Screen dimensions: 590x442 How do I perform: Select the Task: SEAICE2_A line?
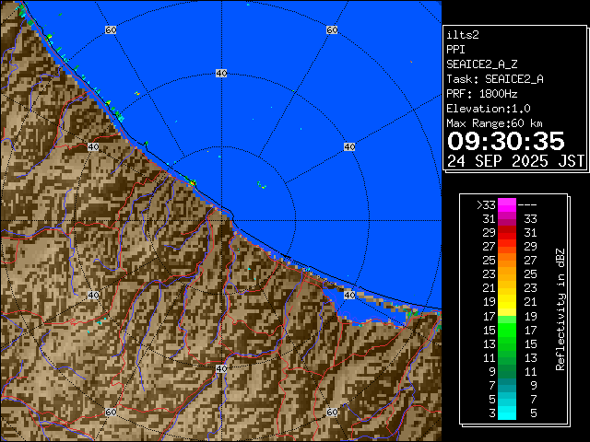[x=494, y=78]
